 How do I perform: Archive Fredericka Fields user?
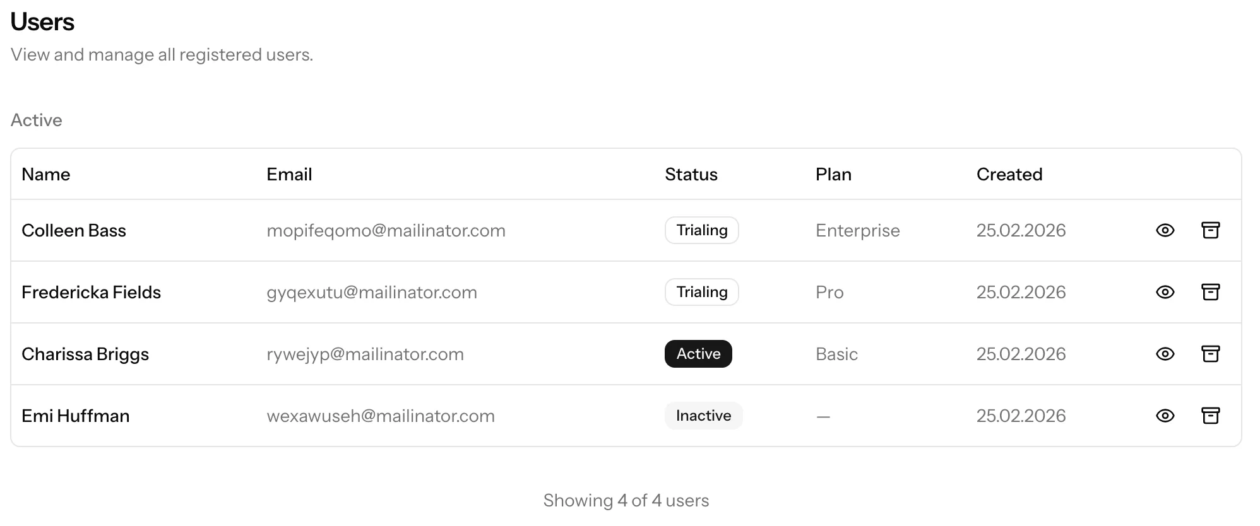coord(1210,292)
